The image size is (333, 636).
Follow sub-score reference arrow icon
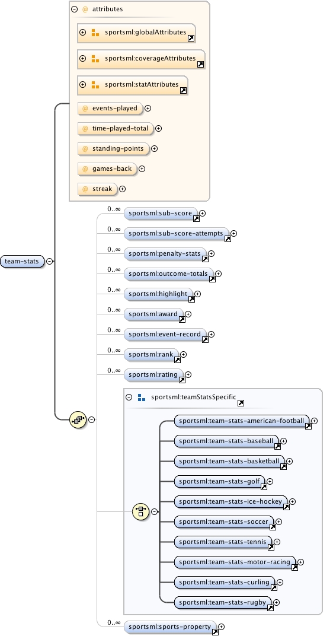[x=197, y=218]
